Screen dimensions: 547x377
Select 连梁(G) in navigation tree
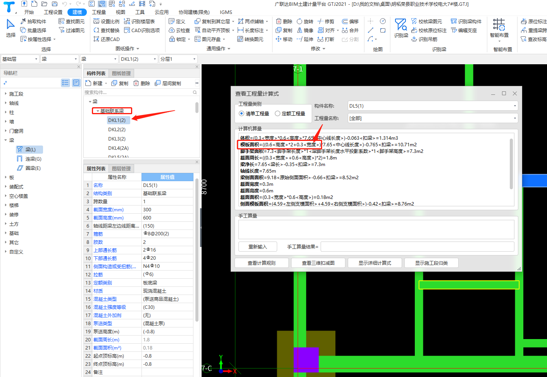coord(29,159)
